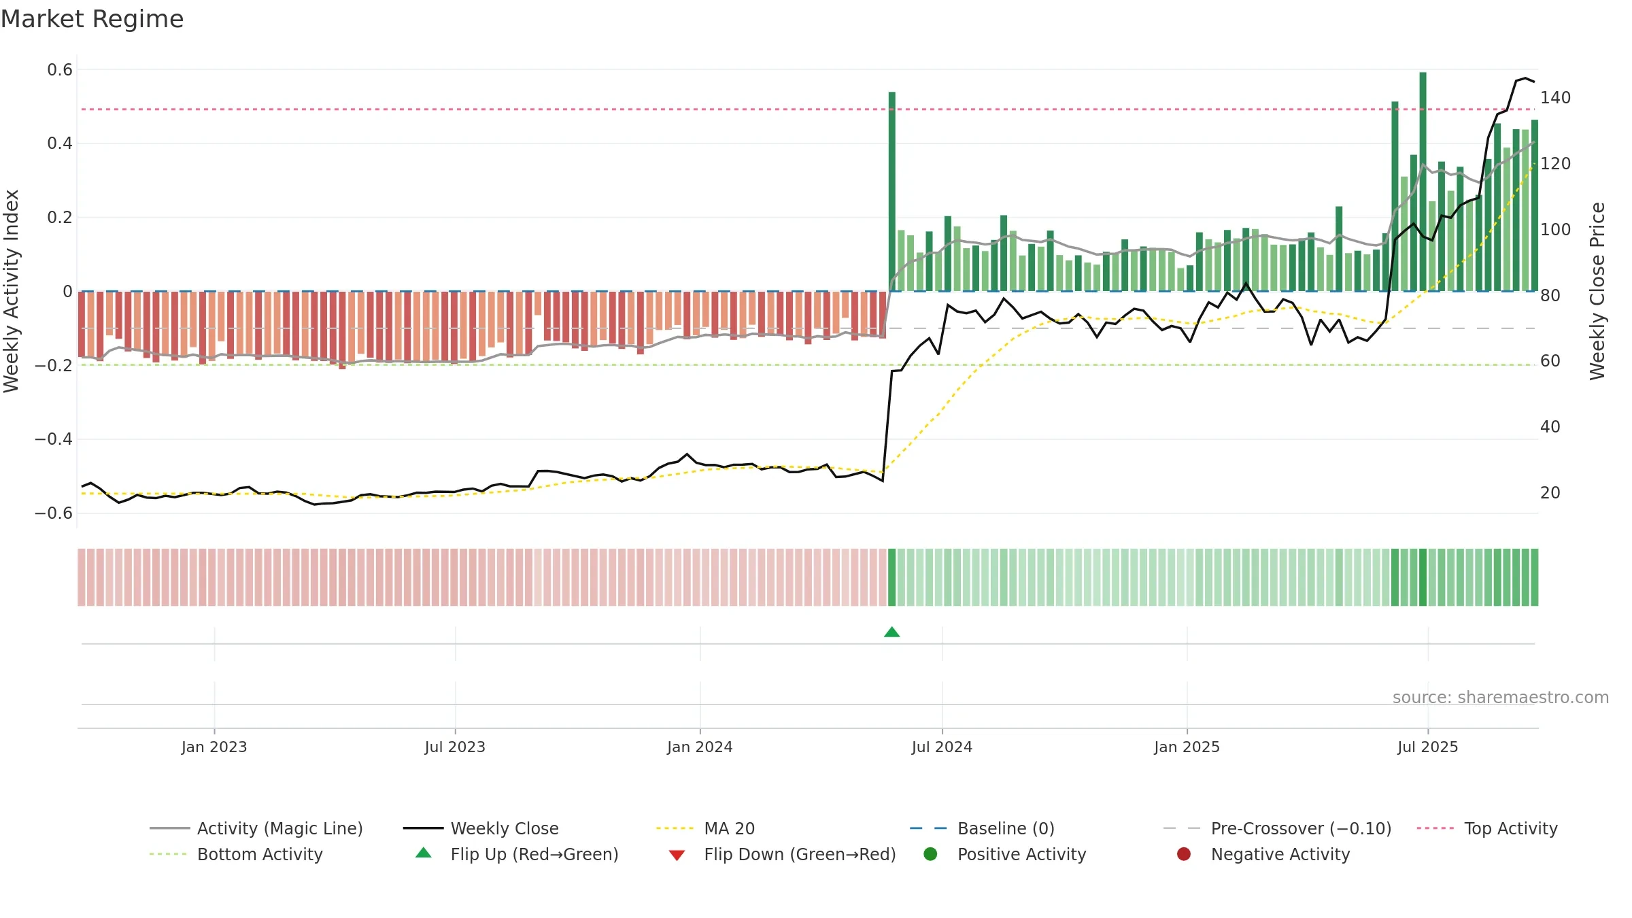
Task: Click the Jul 2023 x-axis label
Action: pos(455,747)
